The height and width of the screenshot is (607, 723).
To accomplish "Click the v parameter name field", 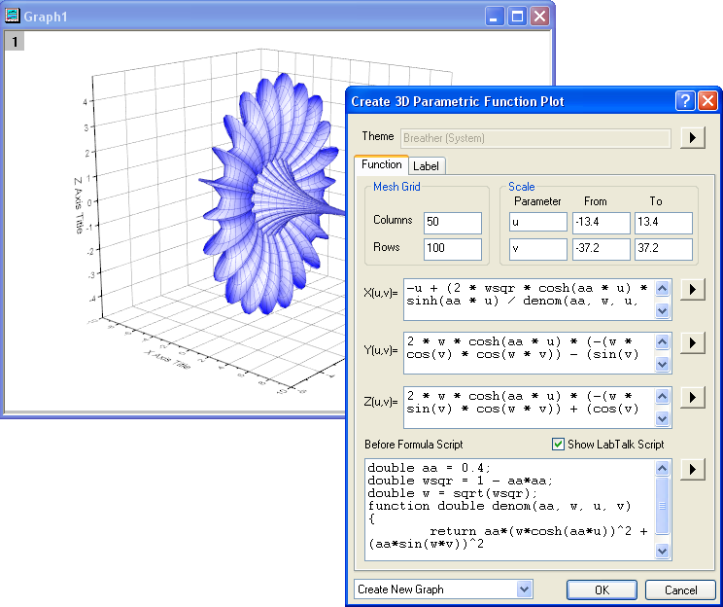I will (538, 248).
